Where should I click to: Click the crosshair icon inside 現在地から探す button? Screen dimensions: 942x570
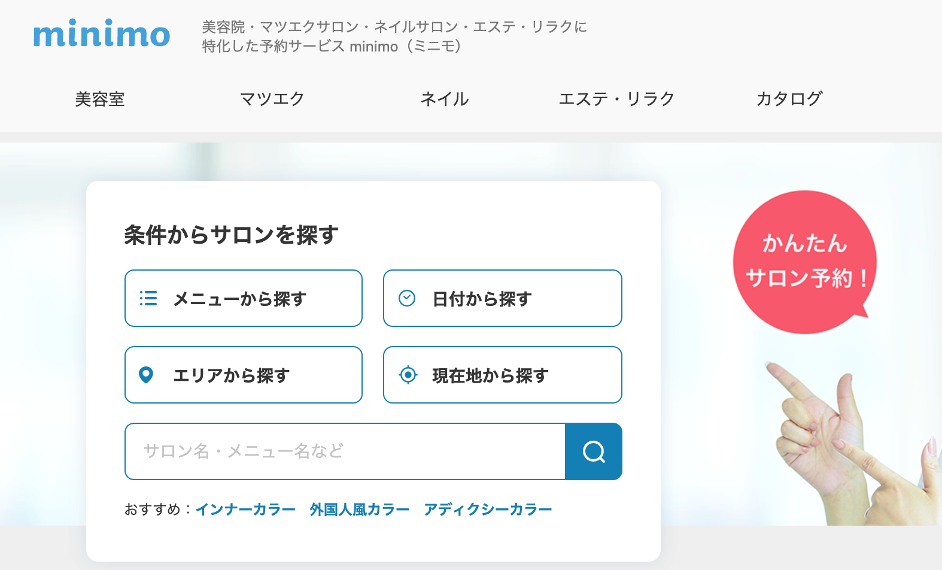point(408,375)
